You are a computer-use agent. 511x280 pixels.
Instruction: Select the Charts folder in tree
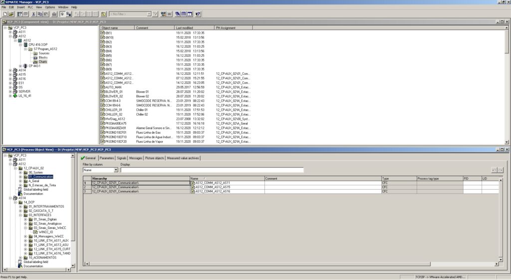(43, 61)
